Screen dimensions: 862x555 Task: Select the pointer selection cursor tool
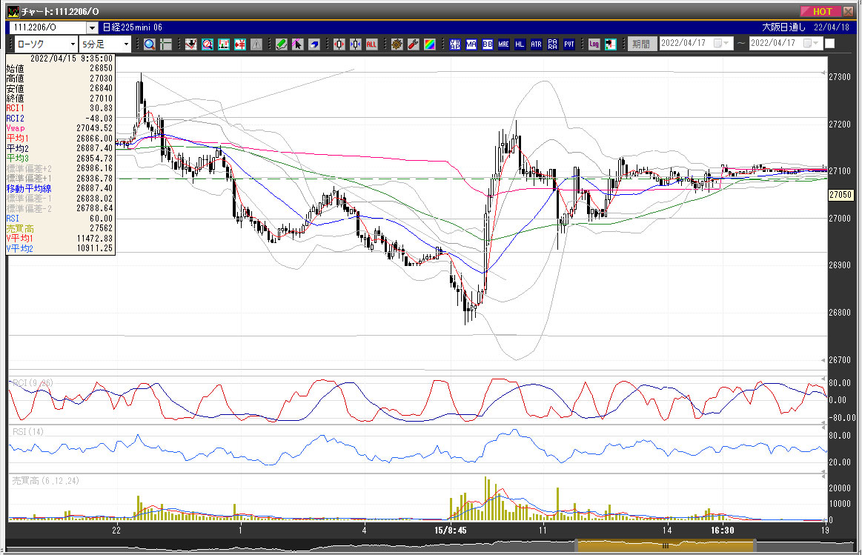[297, 44]
